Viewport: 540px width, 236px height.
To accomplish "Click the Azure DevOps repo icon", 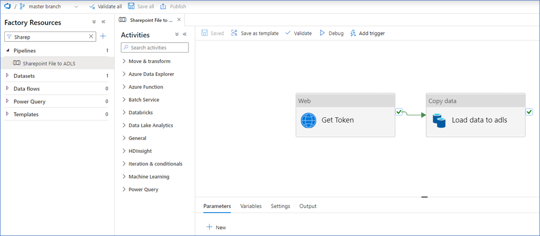I will coord(7,6).
